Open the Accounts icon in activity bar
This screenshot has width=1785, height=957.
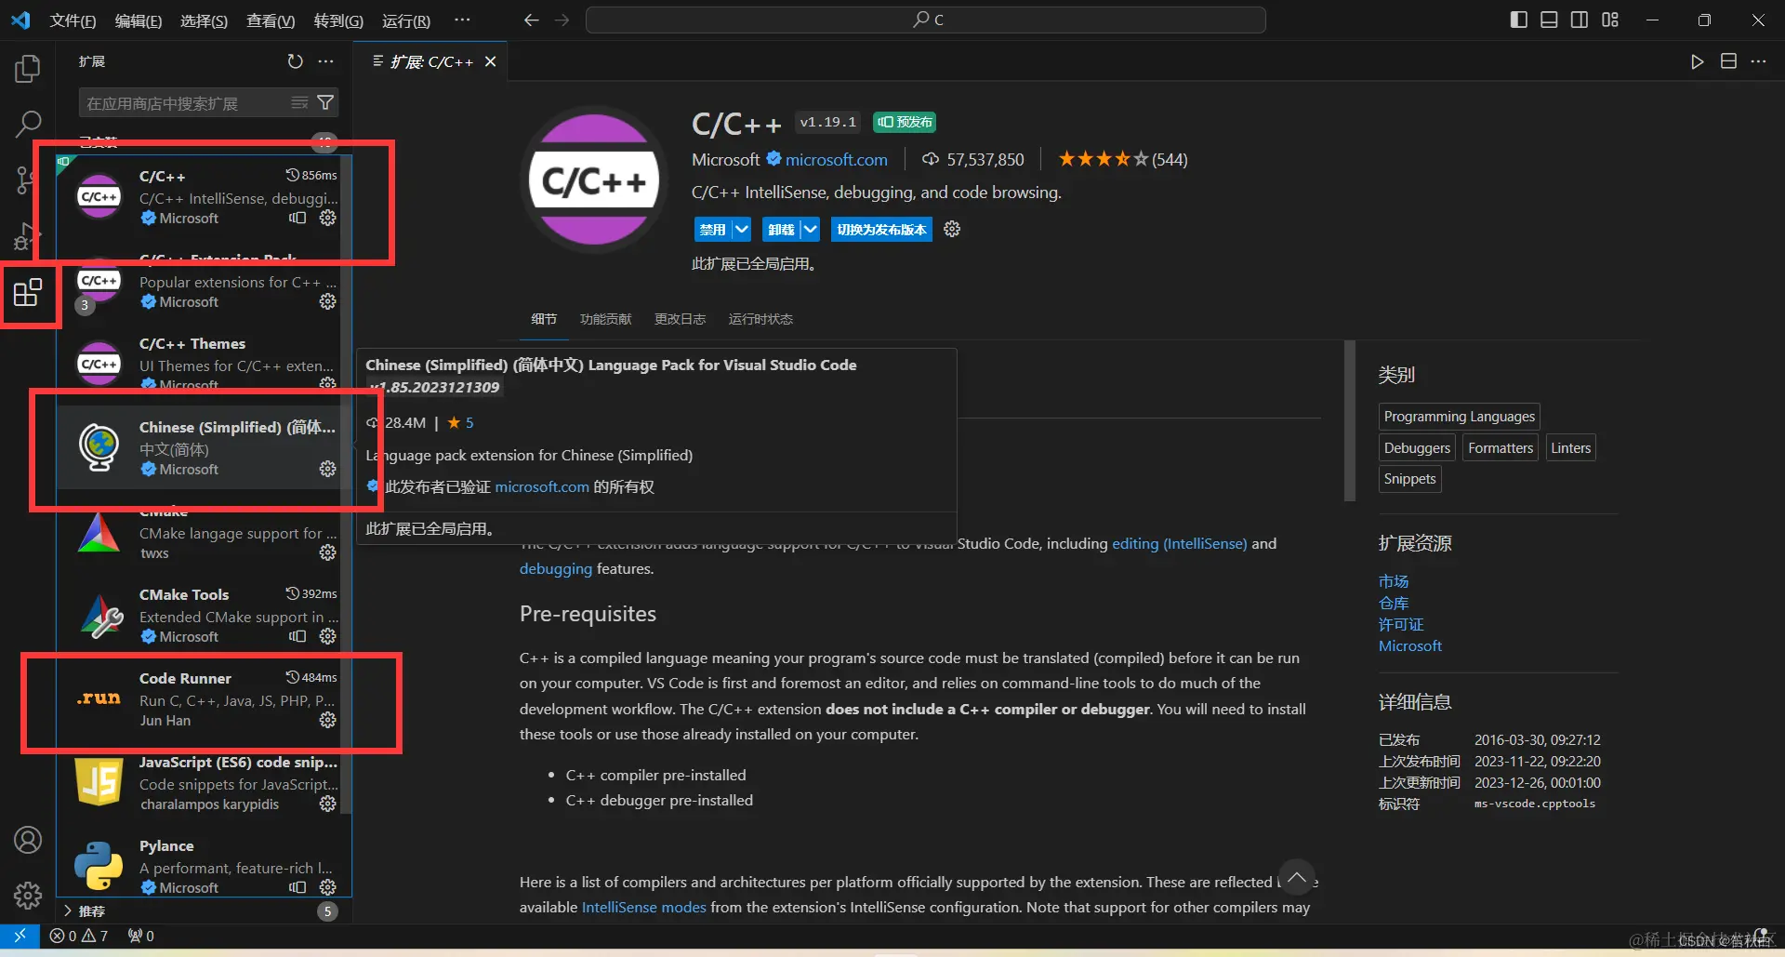(x=28, y=840)
